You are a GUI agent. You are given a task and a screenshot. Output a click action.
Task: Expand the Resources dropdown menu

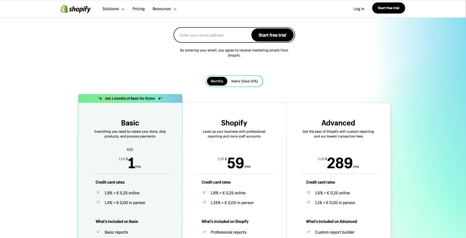coord(164,9)
